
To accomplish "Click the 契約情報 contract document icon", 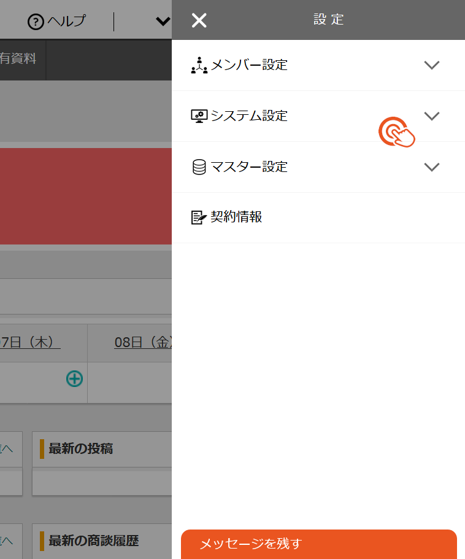I will pyautogui.click(x=199, y=217).
